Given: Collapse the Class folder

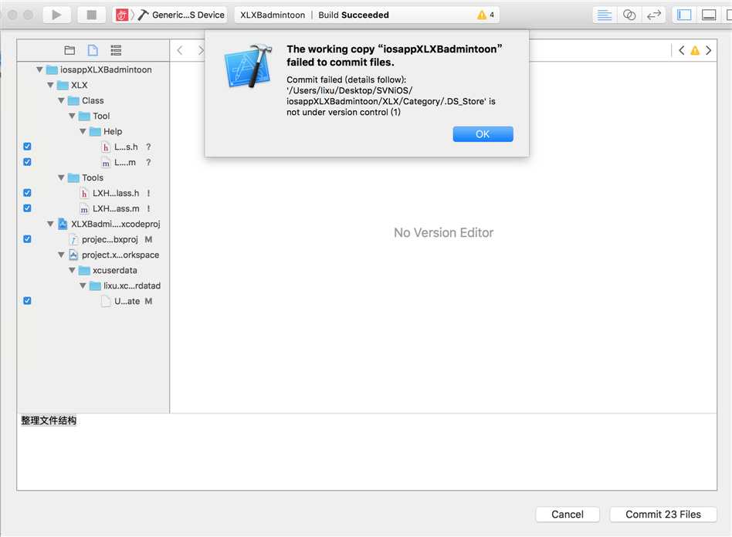Looking at the screenshot, I should pyautogui.click(x=61, y=100).
